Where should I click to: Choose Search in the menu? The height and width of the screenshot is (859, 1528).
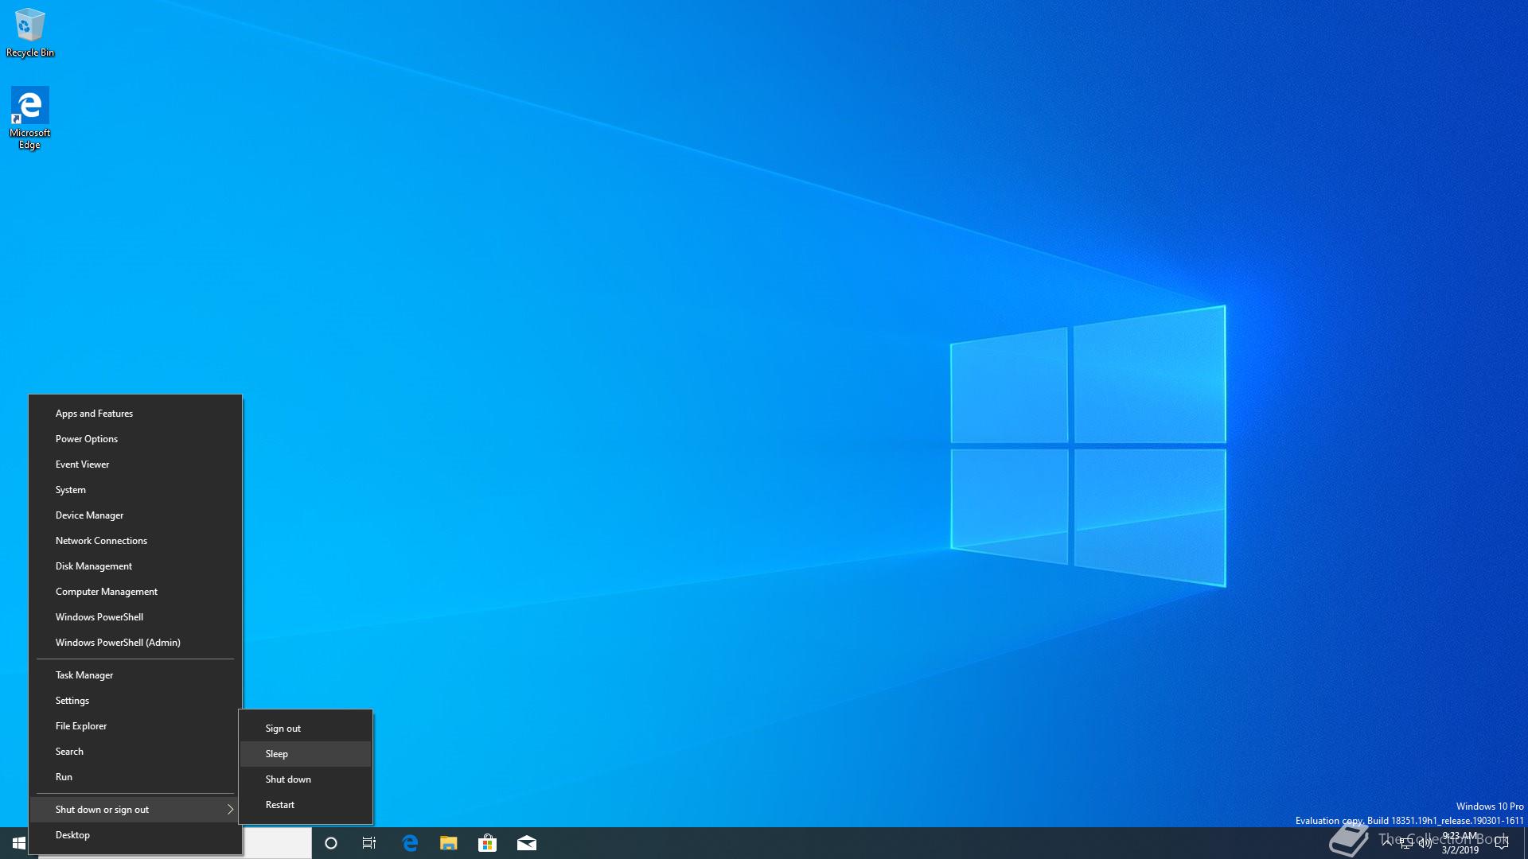pyautogui.click(x=135, y=752)
